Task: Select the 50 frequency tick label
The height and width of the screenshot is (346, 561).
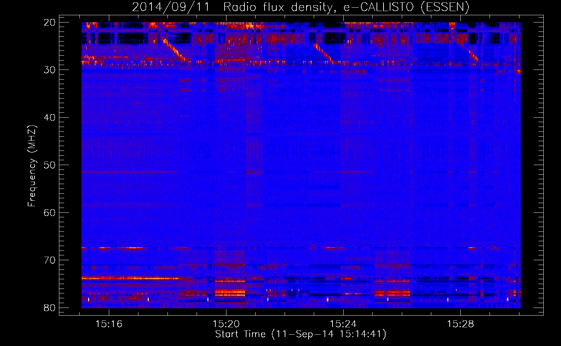Action: pyautogui.click(x=50, y=165)
